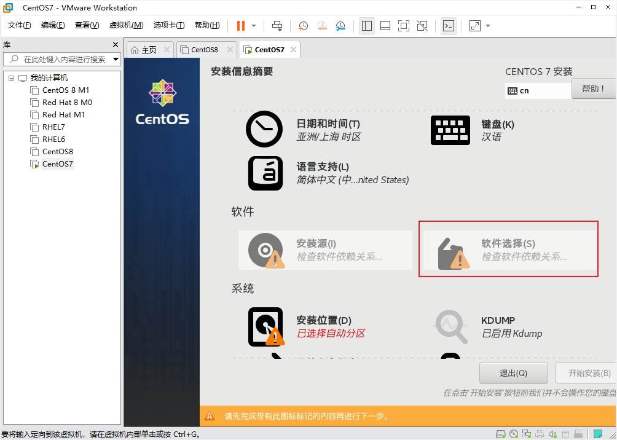Open KDUMP magnifier icon

(x=451, y=327)
